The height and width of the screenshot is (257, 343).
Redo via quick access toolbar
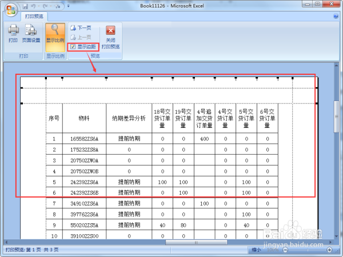(x=45, y=6)
